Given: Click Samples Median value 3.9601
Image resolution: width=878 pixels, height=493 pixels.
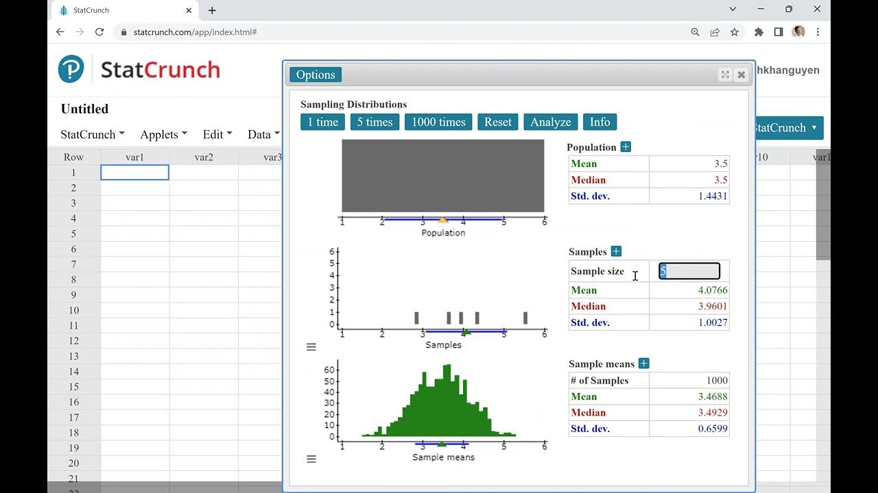Looking at the screenshot, I should [x=712, y=307].
